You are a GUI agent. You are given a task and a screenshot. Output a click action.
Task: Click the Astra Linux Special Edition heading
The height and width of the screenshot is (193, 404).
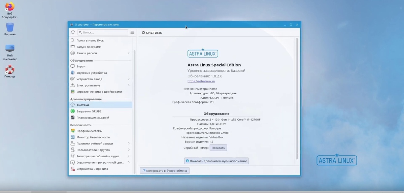click(214, 65)
